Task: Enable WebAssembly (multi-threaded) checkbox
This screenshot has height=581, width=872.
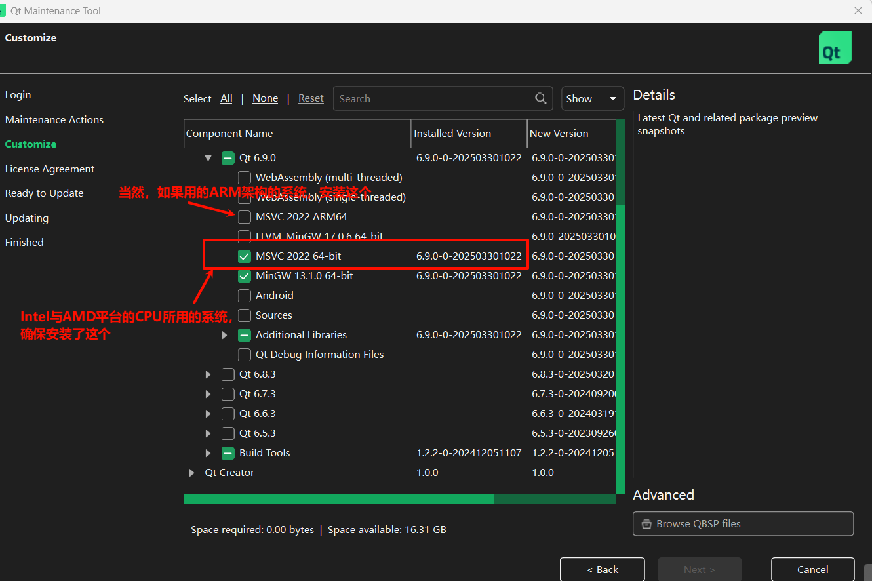Action: [245, 178]
